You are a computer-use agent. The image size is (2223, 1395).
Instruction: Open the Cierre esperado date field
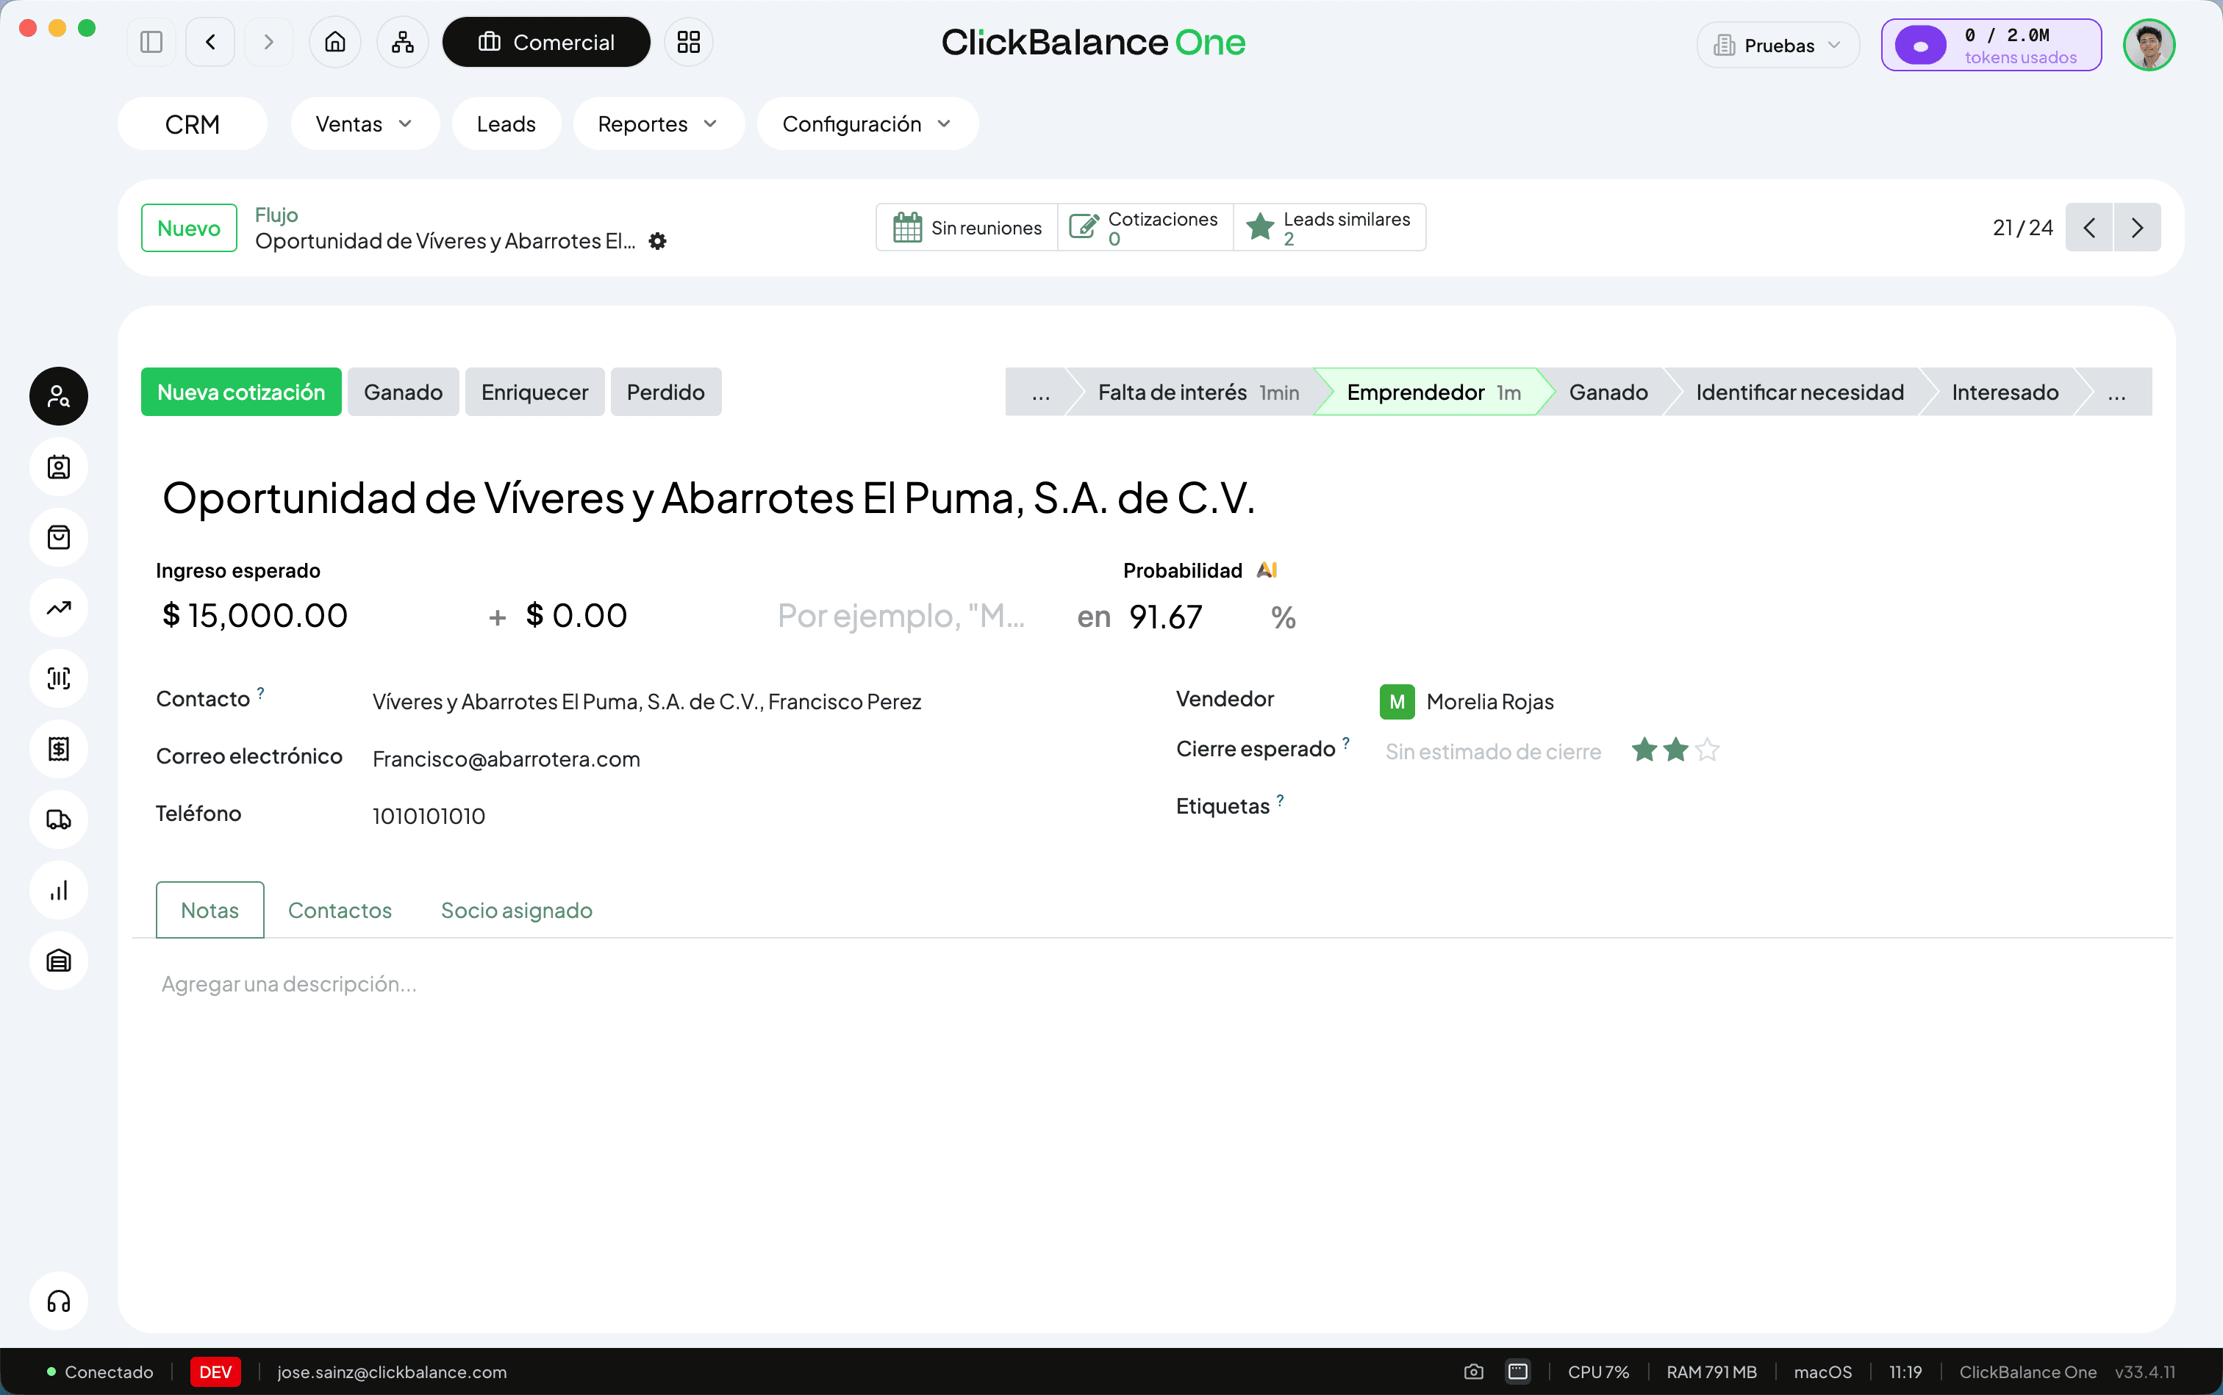click(1493, 752)
